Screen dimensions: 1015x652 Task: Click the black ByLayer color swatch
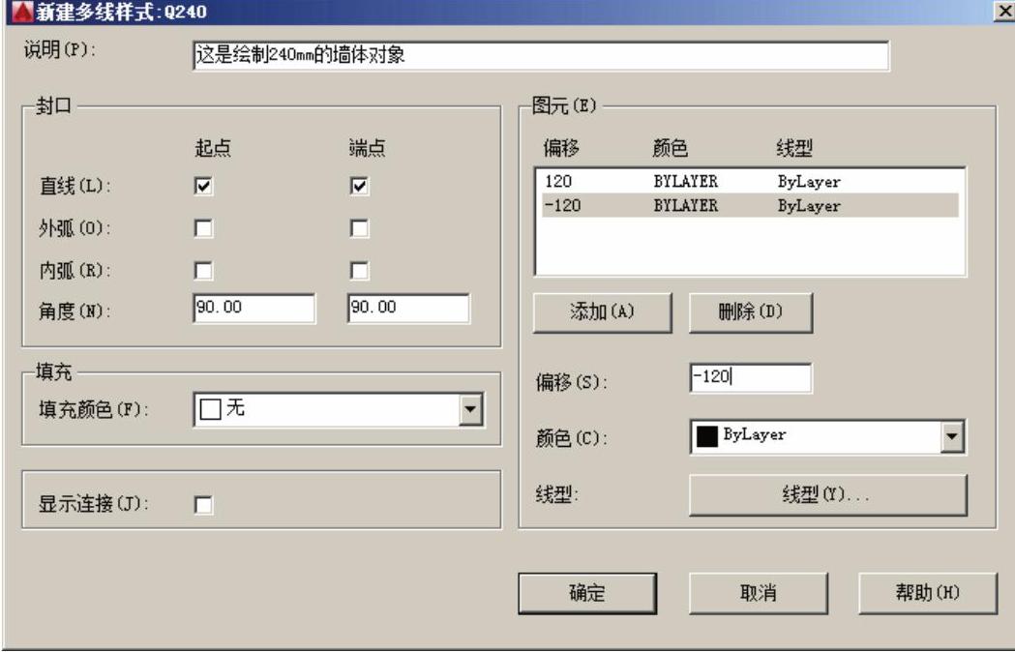(706, 436)
